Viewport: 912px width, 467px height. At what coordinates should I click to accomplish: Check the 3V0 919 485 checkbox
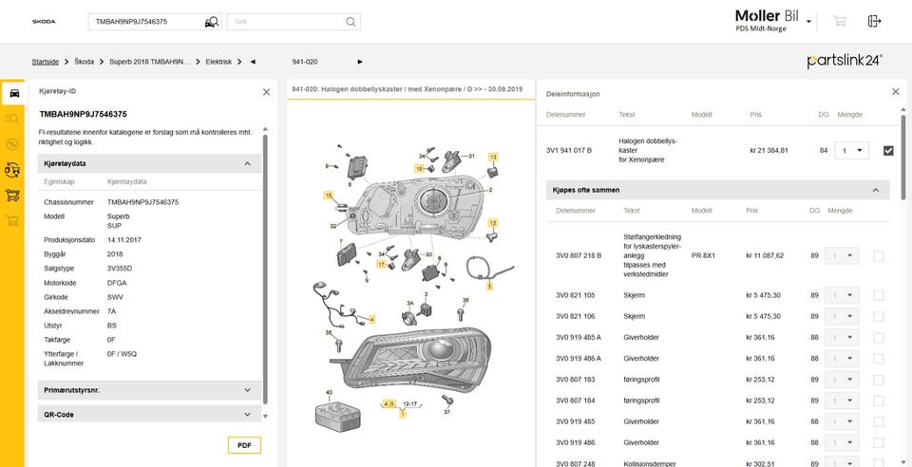(x=878, y=421)
